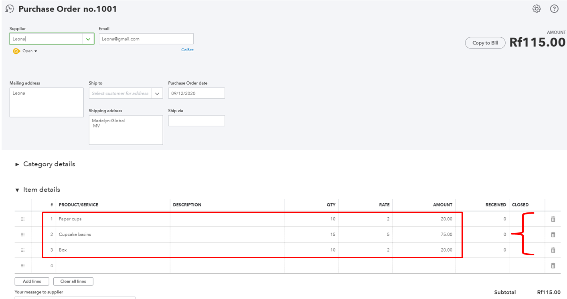Click the Add lines button
567x299 pixels.
tap(32, 281)
